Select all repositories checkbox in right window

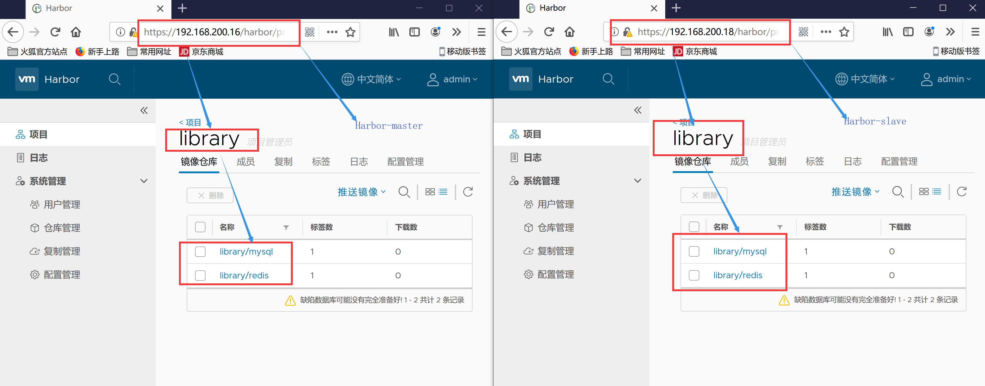[x=694, y=227]
